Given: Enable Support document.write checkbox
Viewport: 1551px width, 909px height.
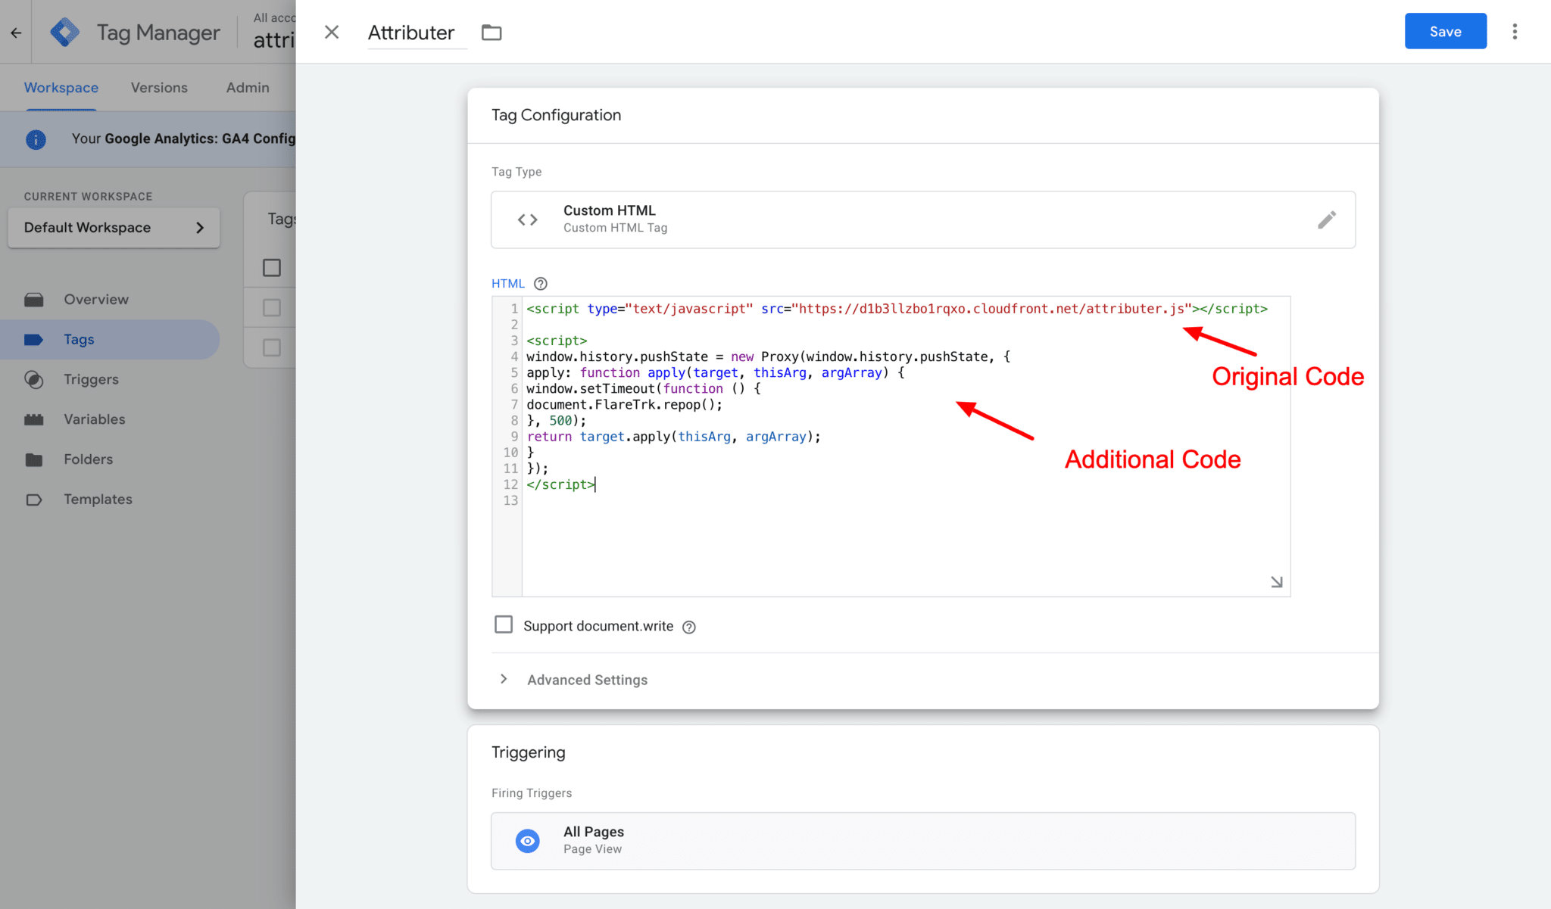Looking at the screenshot, I should tap(504, 624).
